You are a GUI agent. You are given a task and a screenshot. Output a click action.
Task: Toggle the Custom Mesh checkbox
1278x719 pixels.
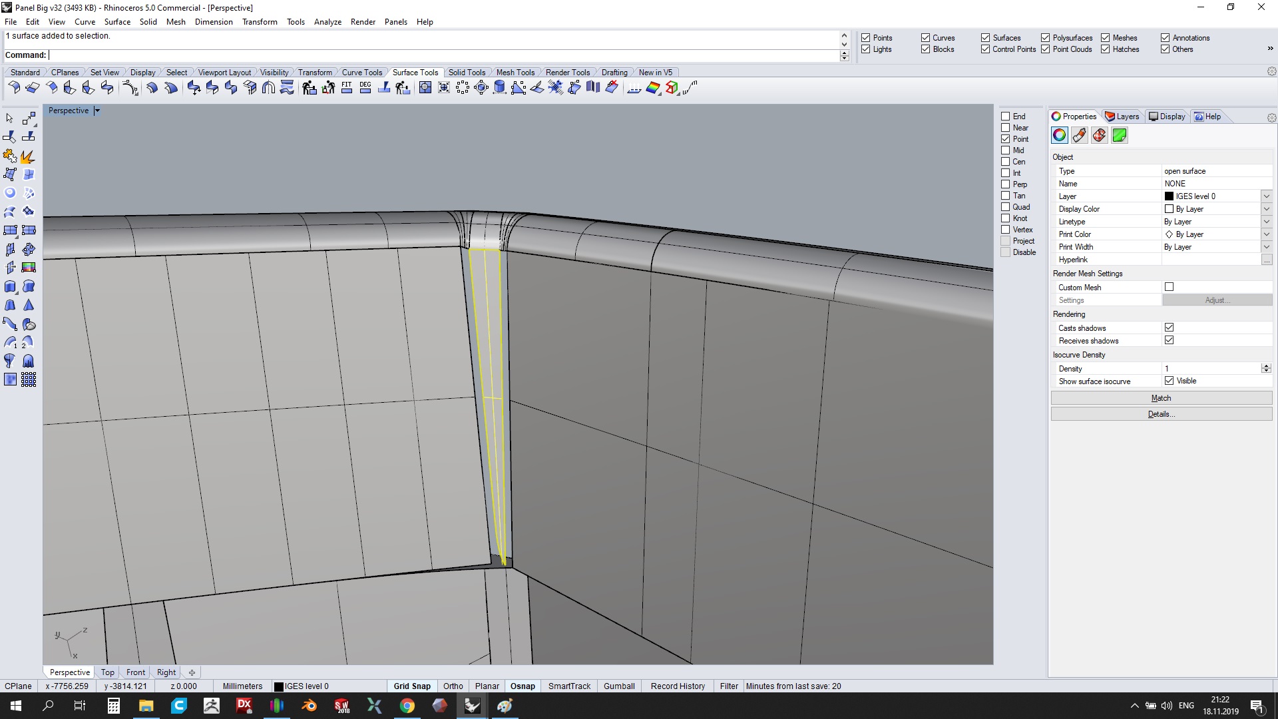1170,287
